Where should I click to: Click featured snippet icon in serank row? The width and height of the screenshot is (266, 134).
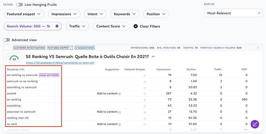click(145, 94)
